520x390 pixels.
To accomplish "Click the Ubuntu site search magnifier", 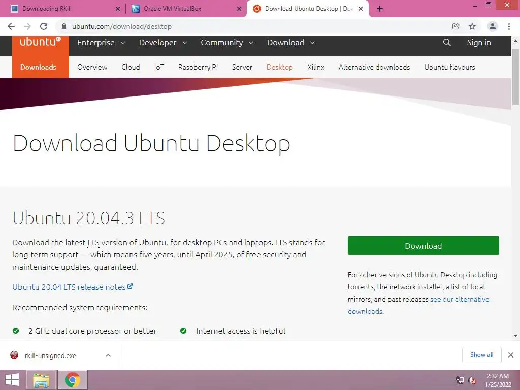I will tap(447, 43).
